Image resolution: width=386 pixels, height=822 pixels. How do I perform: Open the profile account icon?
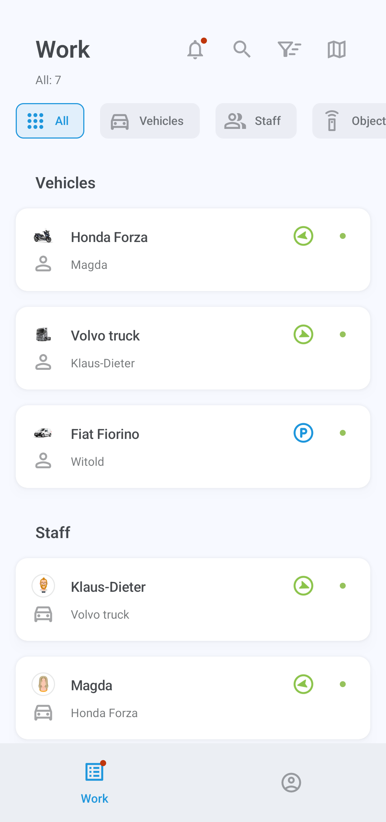tap(291, 783)
